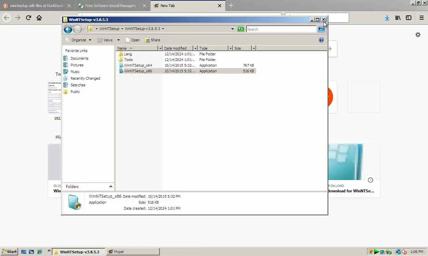
Task: Click the Documents favorite link icon
Action: (66, 58)
